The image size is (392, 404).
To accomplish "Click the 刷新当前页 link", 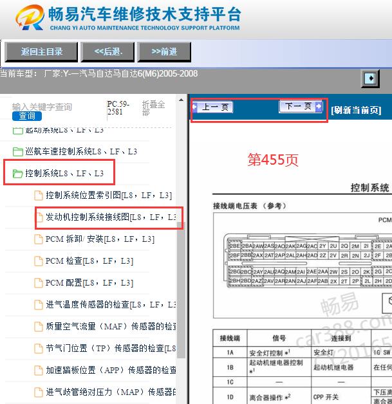I will point(356,110).
